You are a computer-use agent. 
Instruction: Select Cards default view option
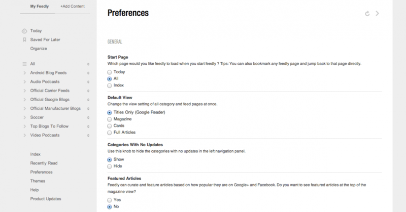(110, 126)
